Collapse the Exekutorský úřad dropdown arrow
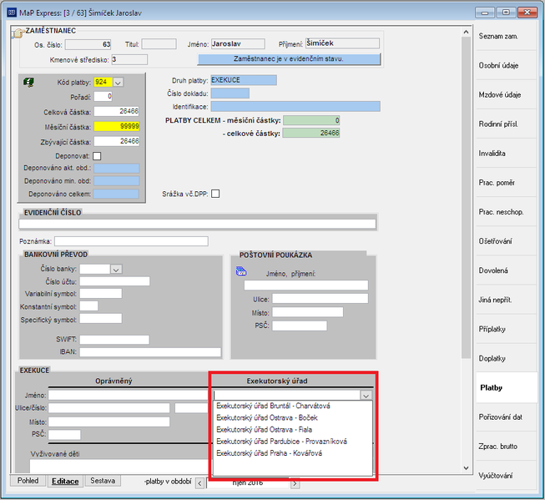 (366, 396)
